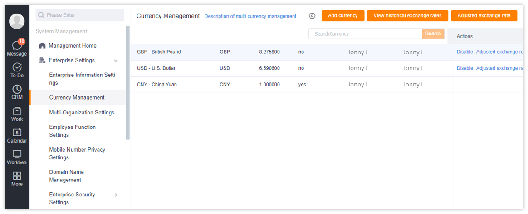
Task: Click the hexagon settings icon beside Add currency
Action: click(312, 16)
